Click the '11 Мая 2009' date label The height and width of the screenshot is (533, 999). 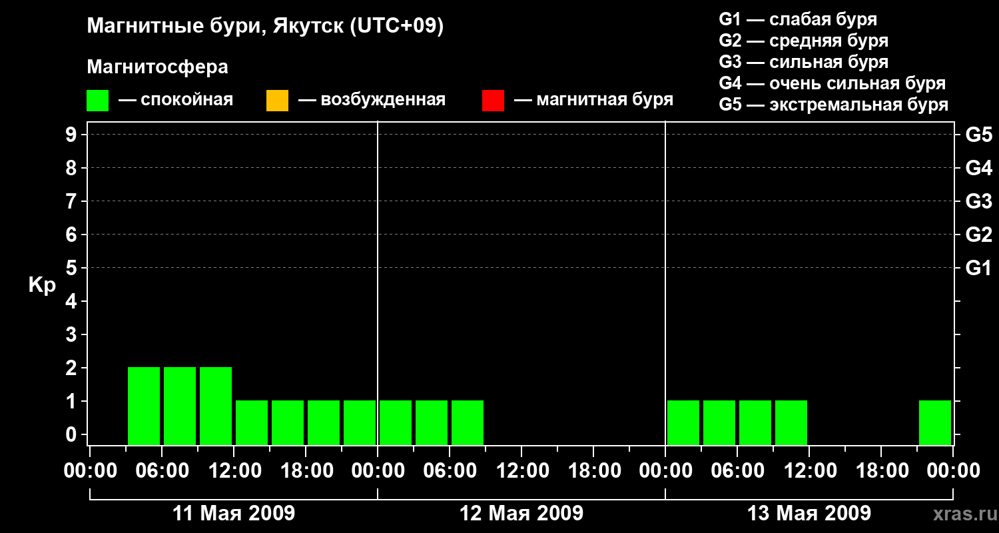coord(234,513)
